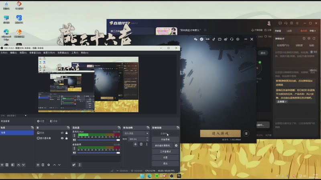Add a new scene transition
Image resolution: width=321 pixels, height=180 pixels.
point(135,144)
